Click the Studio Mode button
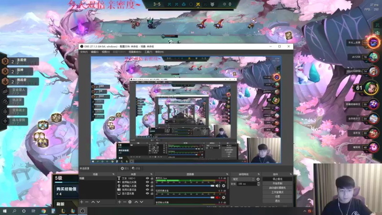 pyautogui.click(x=277, y=192)
